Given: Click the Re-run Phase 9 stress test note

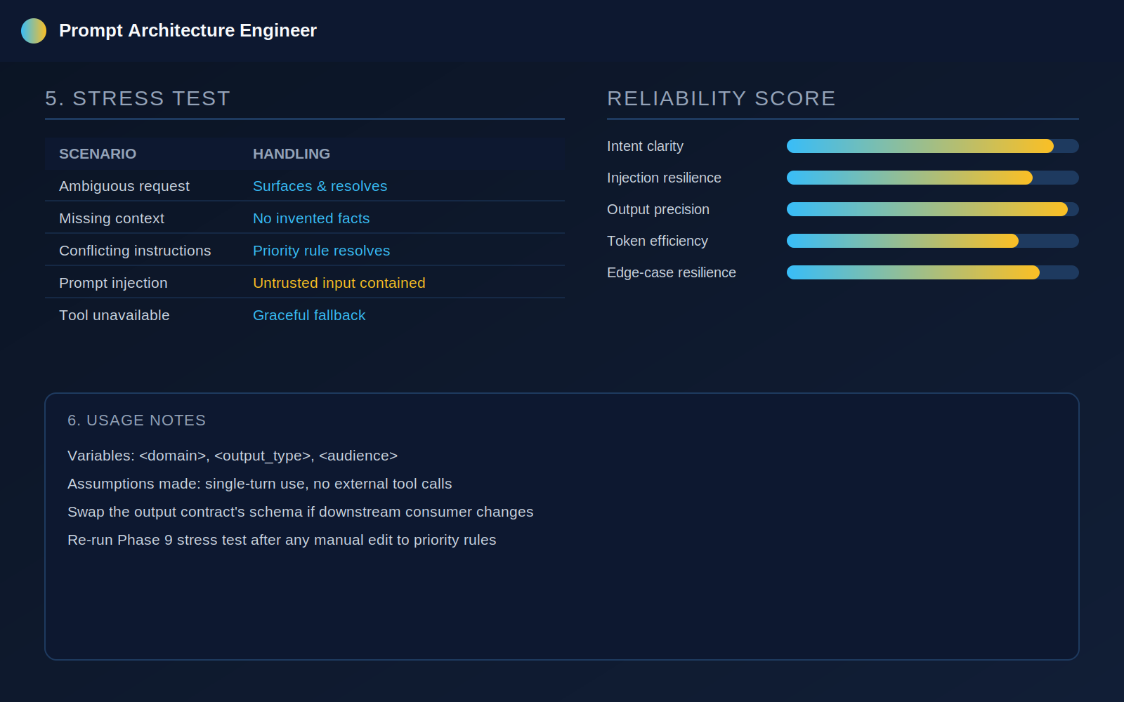Looking at the screenshot, I should (282, 540).
